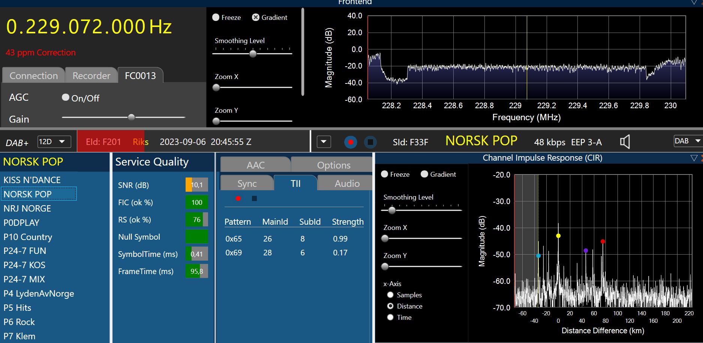Enable Freeze on the spectrum display

[216, 17]
